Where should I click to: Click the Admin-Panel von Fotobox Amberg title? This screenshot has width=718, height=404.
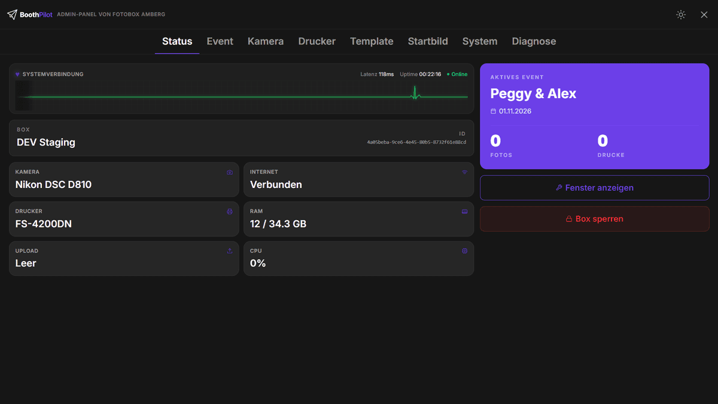point(111,14)
